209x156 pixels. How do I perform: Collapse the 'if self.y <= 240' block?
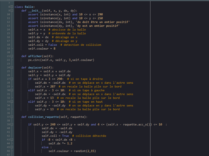click(x=12, y=125)
